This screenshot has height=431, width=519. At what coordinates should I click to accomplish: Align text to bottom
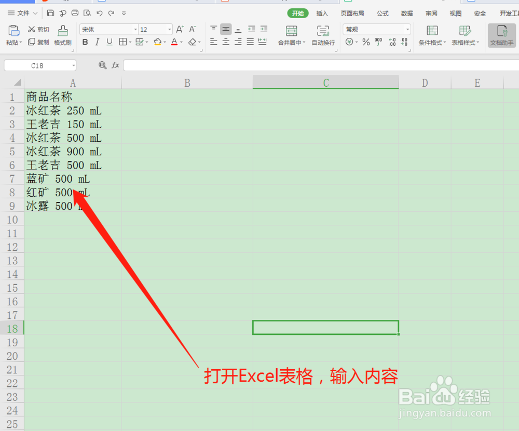[238, 29]
